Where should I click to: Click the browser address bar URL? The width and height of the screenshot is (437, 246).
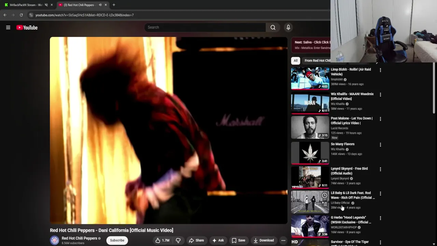click(84, 15)
